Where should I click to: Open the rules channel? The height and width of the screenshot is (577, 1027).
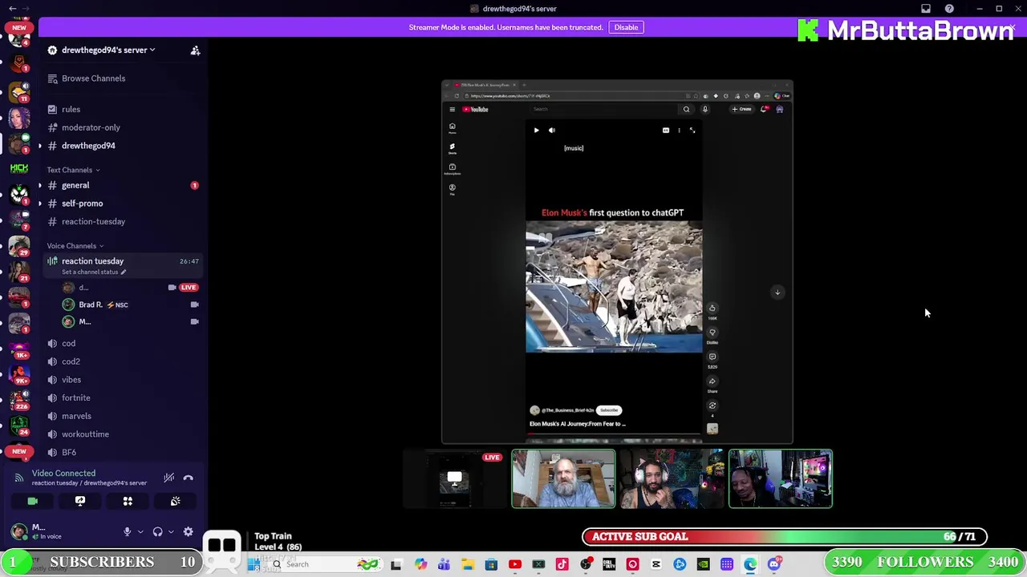pyautogui.click(x=122, y=109)
